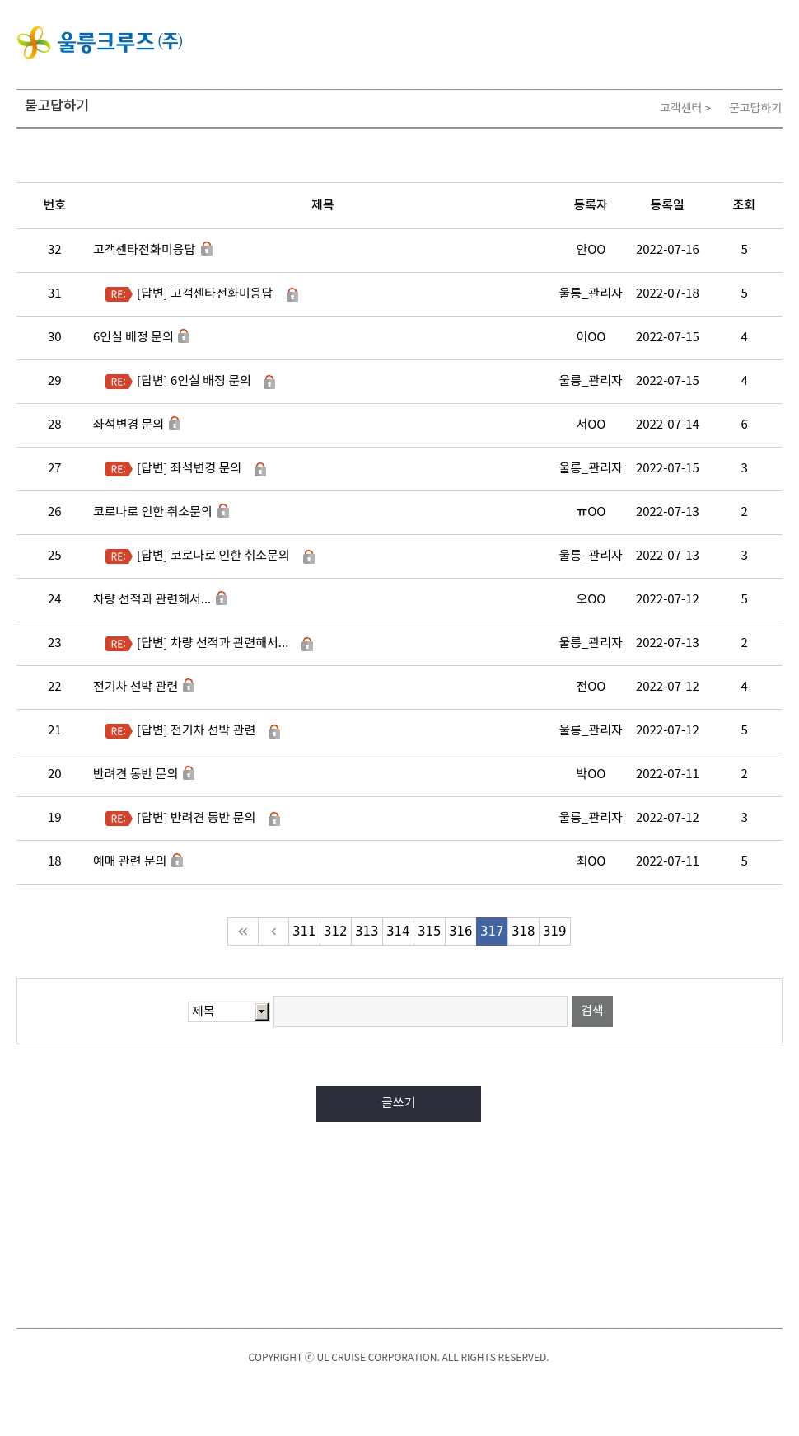Select page 314 in pagination
799x1436 pixels.
tap(398, 932)
